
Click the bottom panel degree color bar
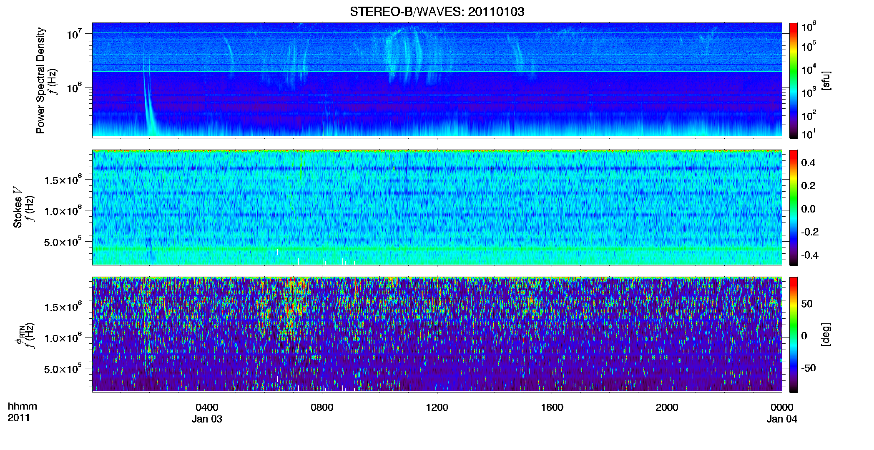click(794, 335)
